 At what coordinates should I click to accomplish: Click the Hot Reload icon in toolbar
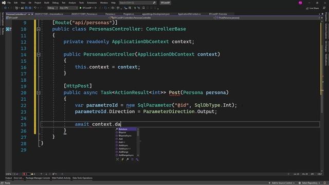pos(105,8)
